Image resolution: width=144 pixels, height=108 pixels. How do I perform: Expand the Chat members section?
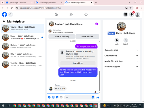tap(121, 56)
